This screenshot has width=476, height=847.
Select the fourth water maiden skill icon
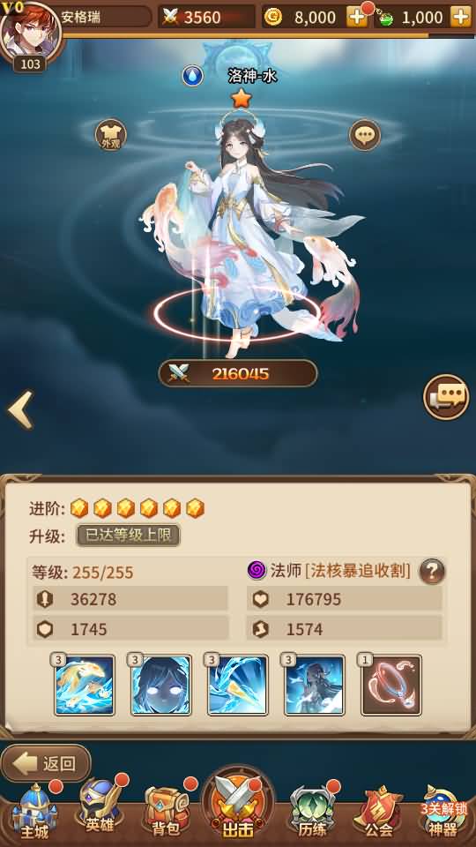click(x=315, y=686)
